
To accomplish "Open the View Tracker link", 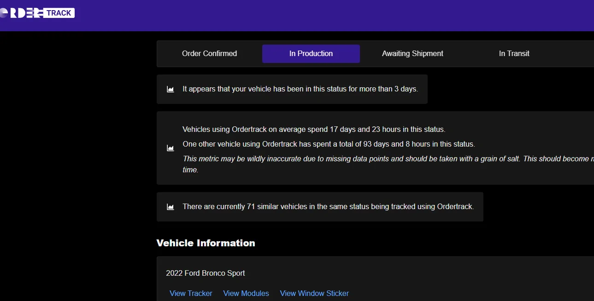I will [x=191, y=293].
